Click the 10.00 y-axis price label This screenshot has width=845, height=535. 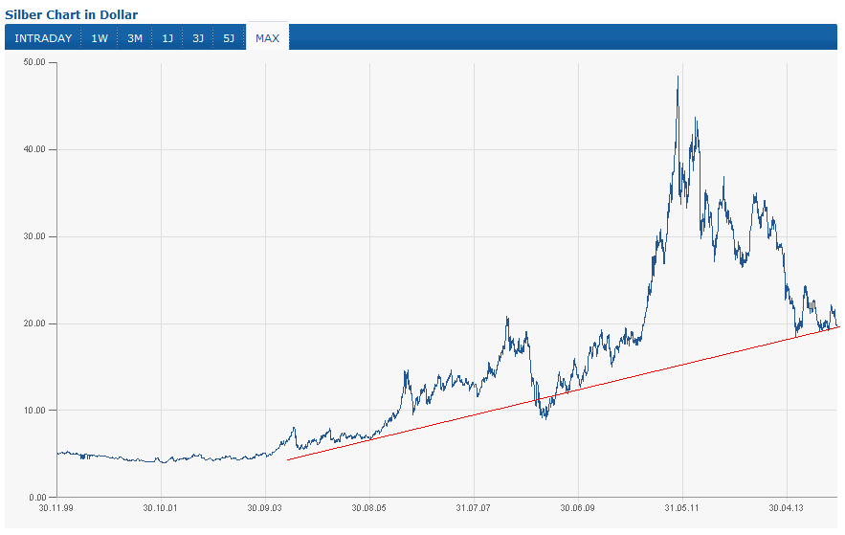[x=34, y=411]
